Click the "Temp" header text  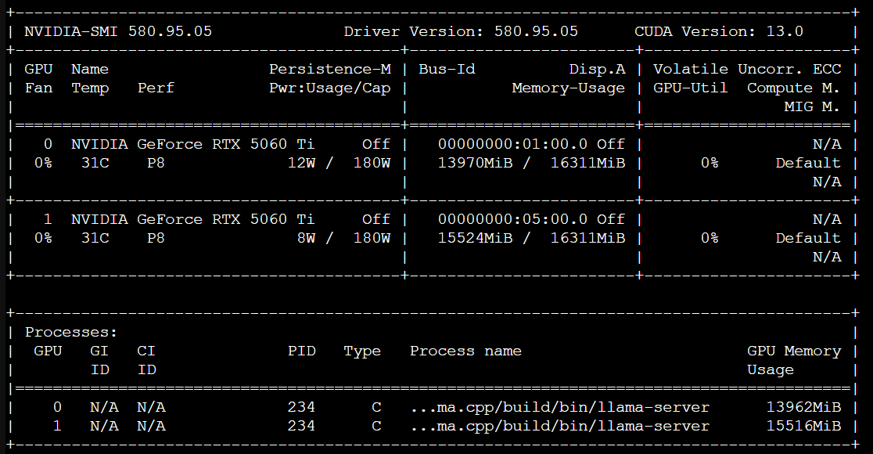pyautogui.click(x=90, y=88)
